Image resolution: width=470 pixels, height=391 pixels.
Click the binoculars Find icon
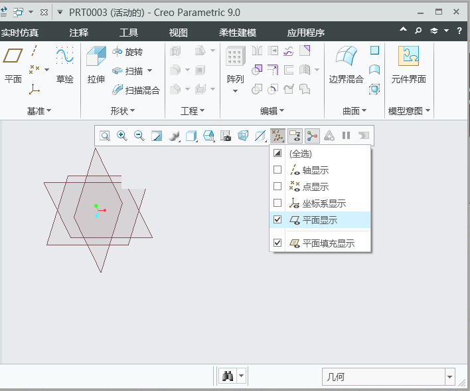pos(228,376)
